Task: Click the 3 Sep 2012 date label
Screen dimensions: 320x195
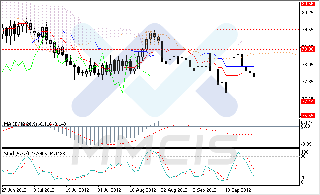Action: tap(205, 190)
